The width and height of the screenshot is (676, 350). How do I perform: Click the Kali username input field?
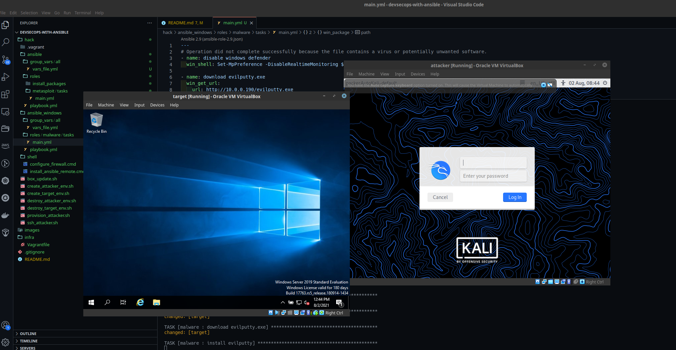pyautogui.click(x=493, y=163)
